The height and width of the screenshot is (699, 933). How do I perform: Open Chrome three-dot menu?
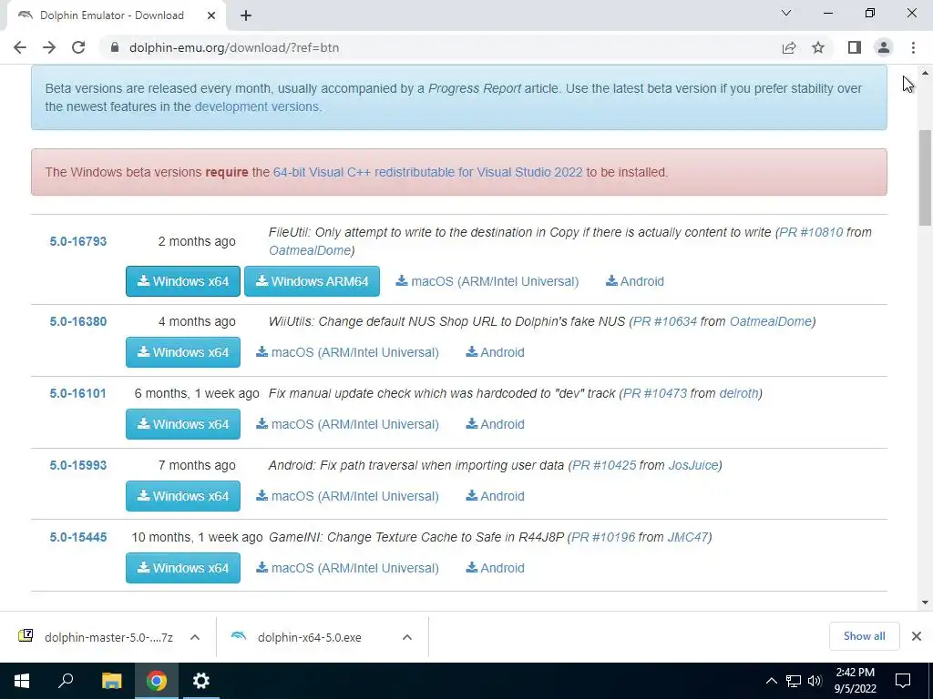[x=913, y=47]
